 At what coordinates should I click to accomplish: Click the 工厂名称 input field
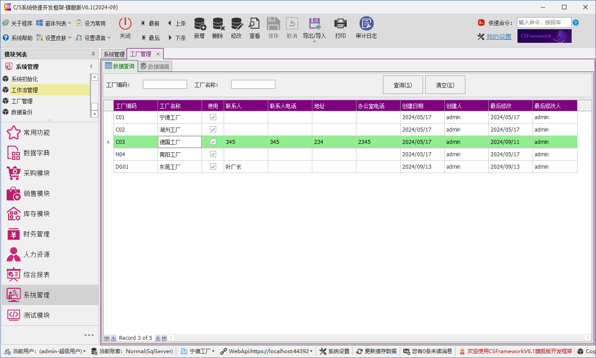[253, 84]
